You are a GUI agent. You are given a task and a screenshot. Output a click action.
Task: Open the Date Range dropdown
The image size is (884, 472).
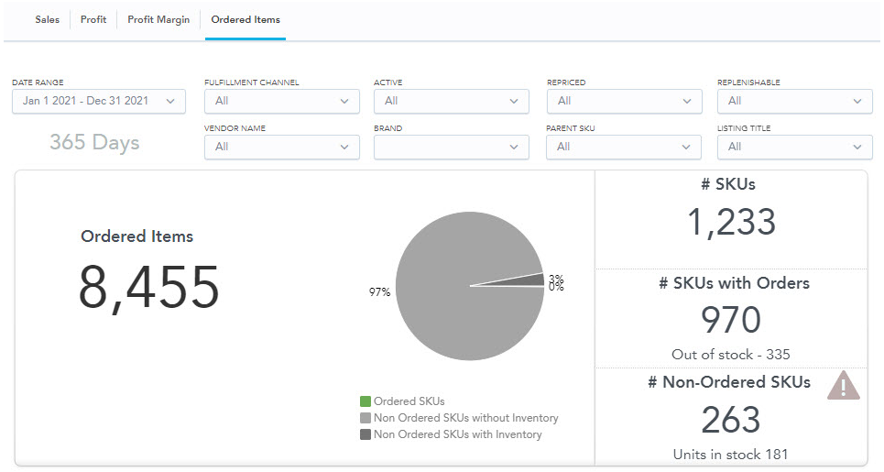tap(99, 102)
